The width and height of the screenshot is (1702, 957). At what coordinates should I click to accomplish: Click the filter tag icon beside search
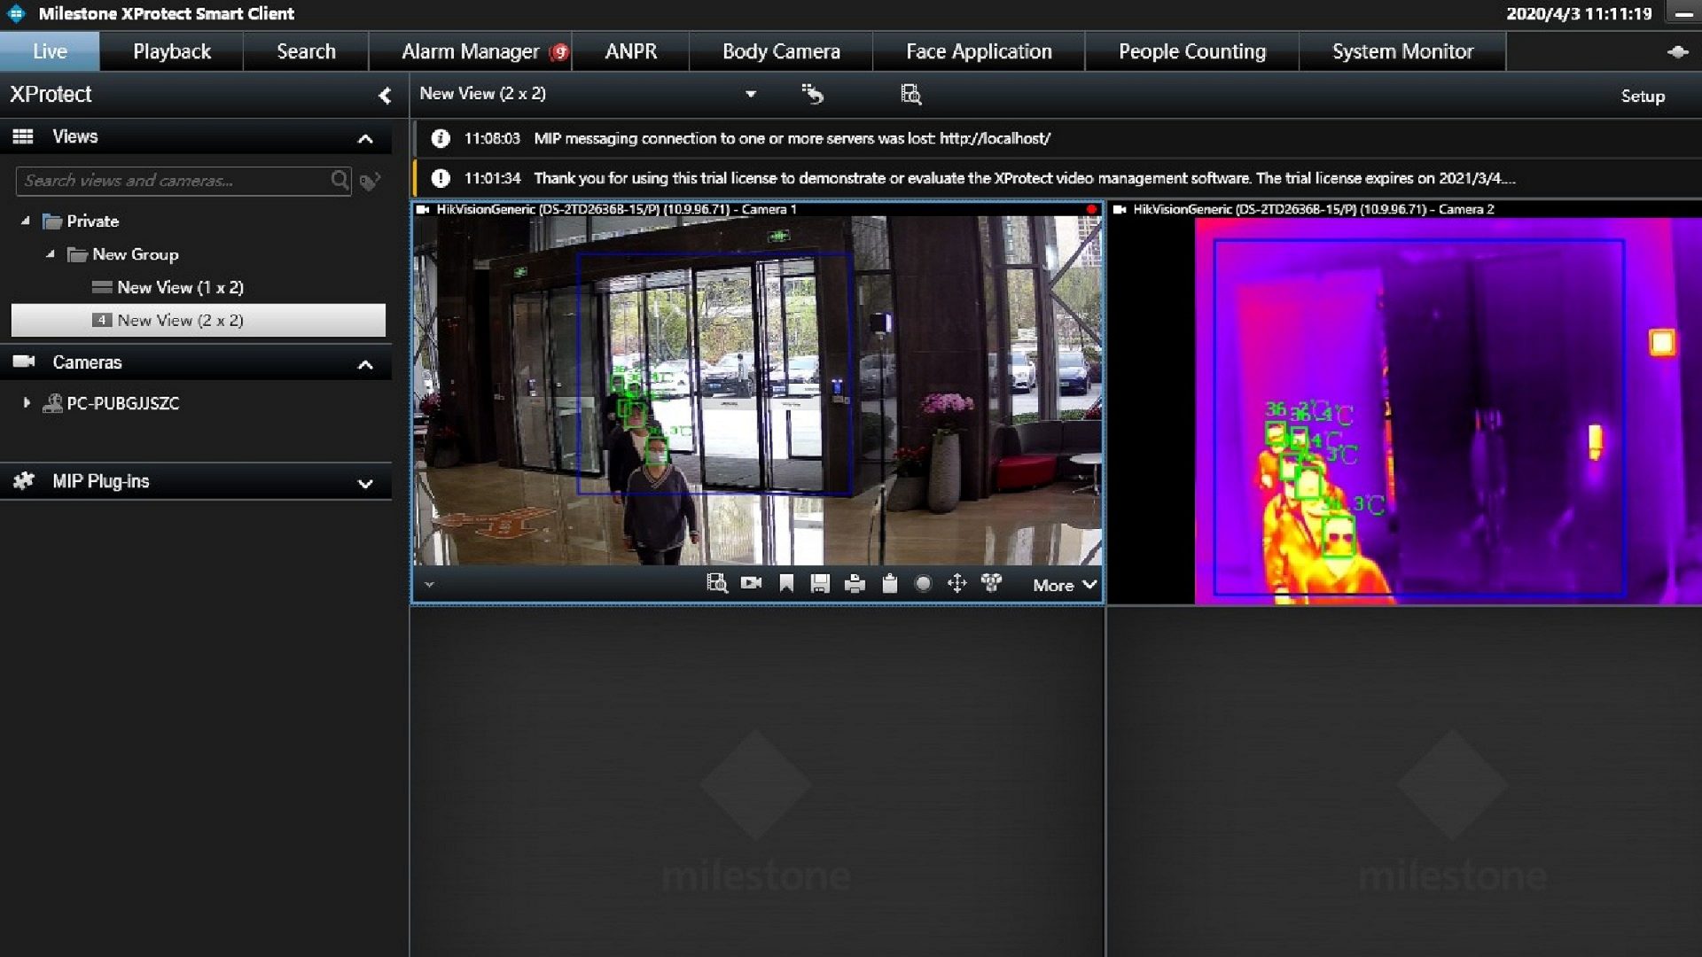click(x=371, y=181)
